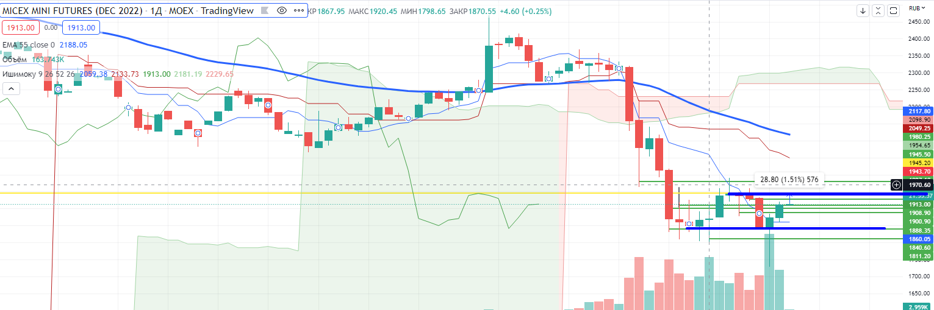Click the yellow 1945.20 price label
Screen dimensions: 934x310
918,163
